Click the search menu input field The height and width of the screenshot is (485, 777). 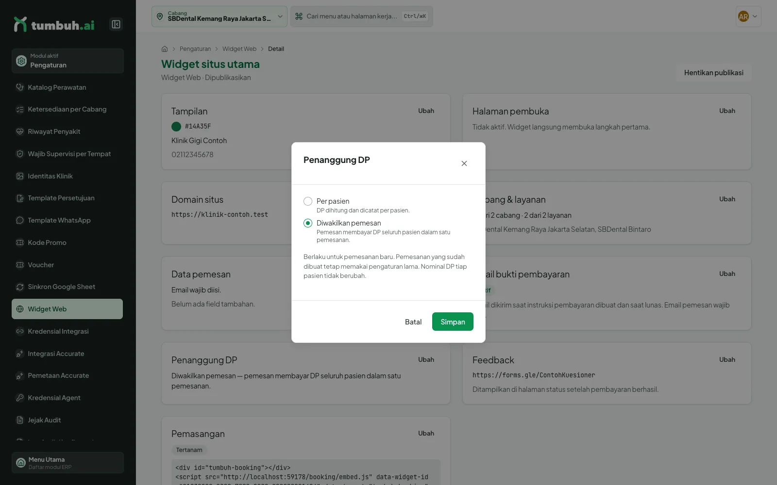pyautogui.click(x=361, y=16)
